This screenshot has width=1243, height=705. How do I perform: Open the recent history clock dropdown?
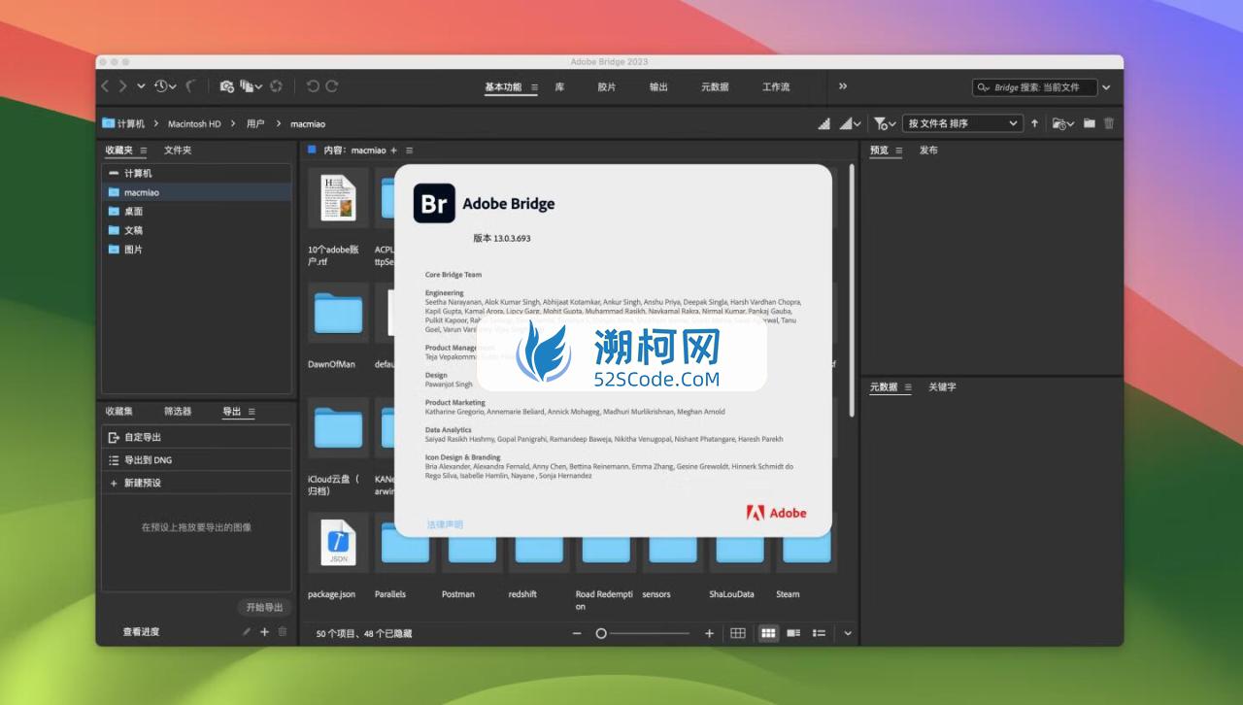click(x=164, y=86)
